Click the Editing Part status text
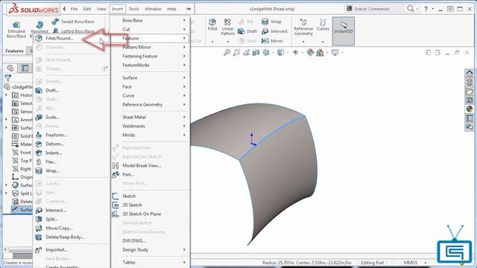The height and width of the screenshot is (268, 477). (373, 262)
